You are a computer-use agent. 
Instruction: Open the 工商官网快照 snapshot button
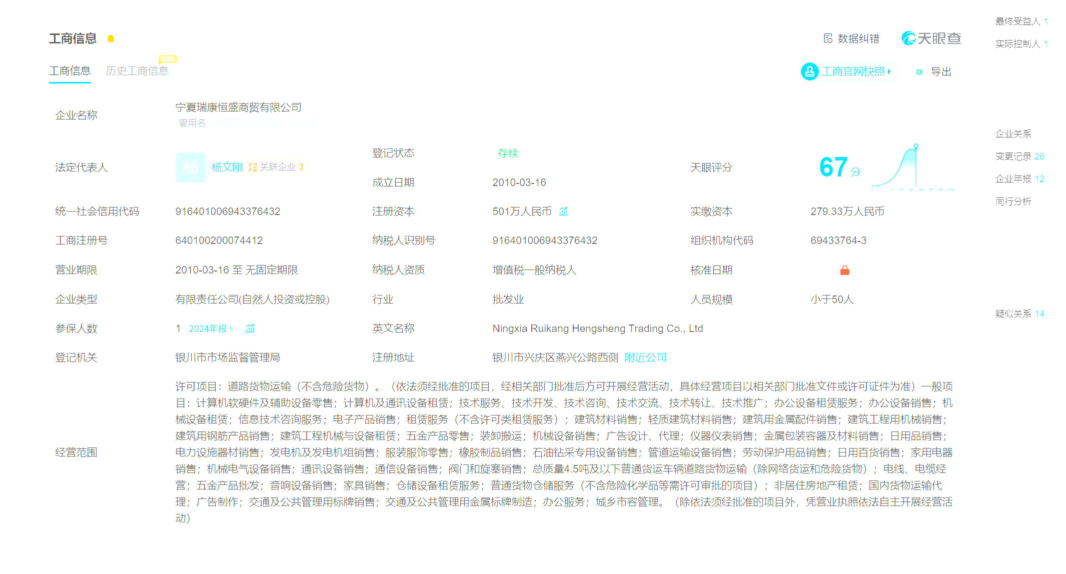tap(848, 71)
